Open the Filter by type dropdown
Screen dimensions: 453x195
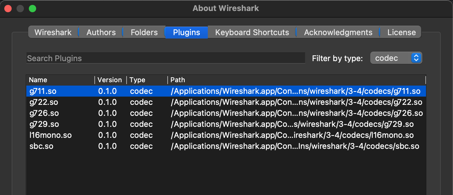396,58
